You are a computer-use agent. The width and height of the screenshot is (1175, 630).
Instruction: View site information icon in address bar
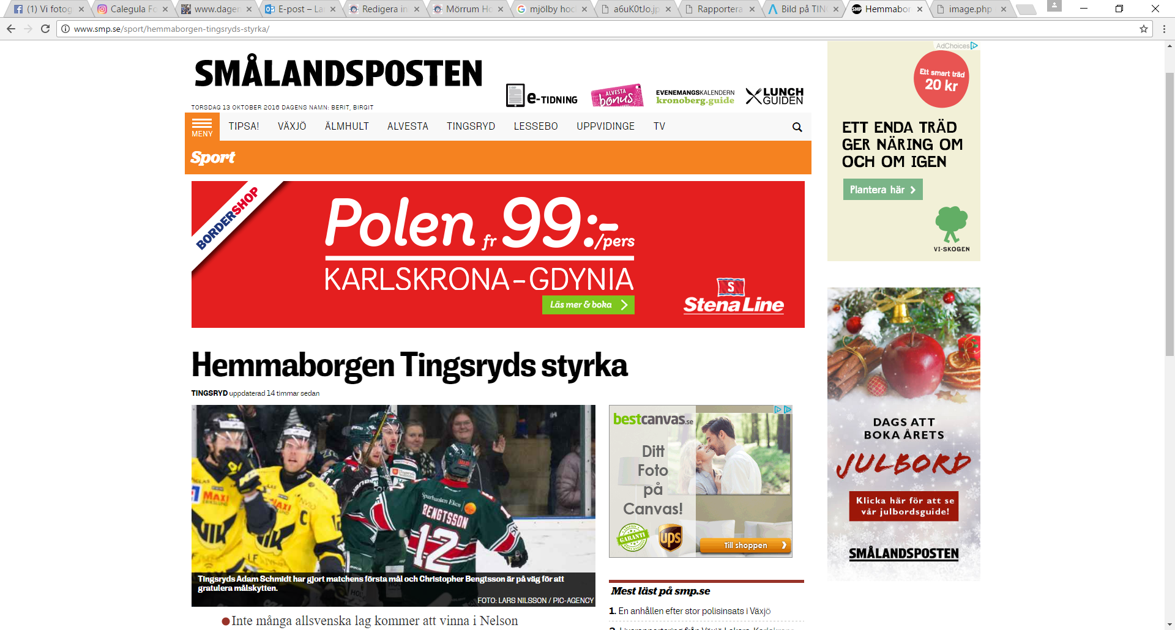[x=65, y=29]
